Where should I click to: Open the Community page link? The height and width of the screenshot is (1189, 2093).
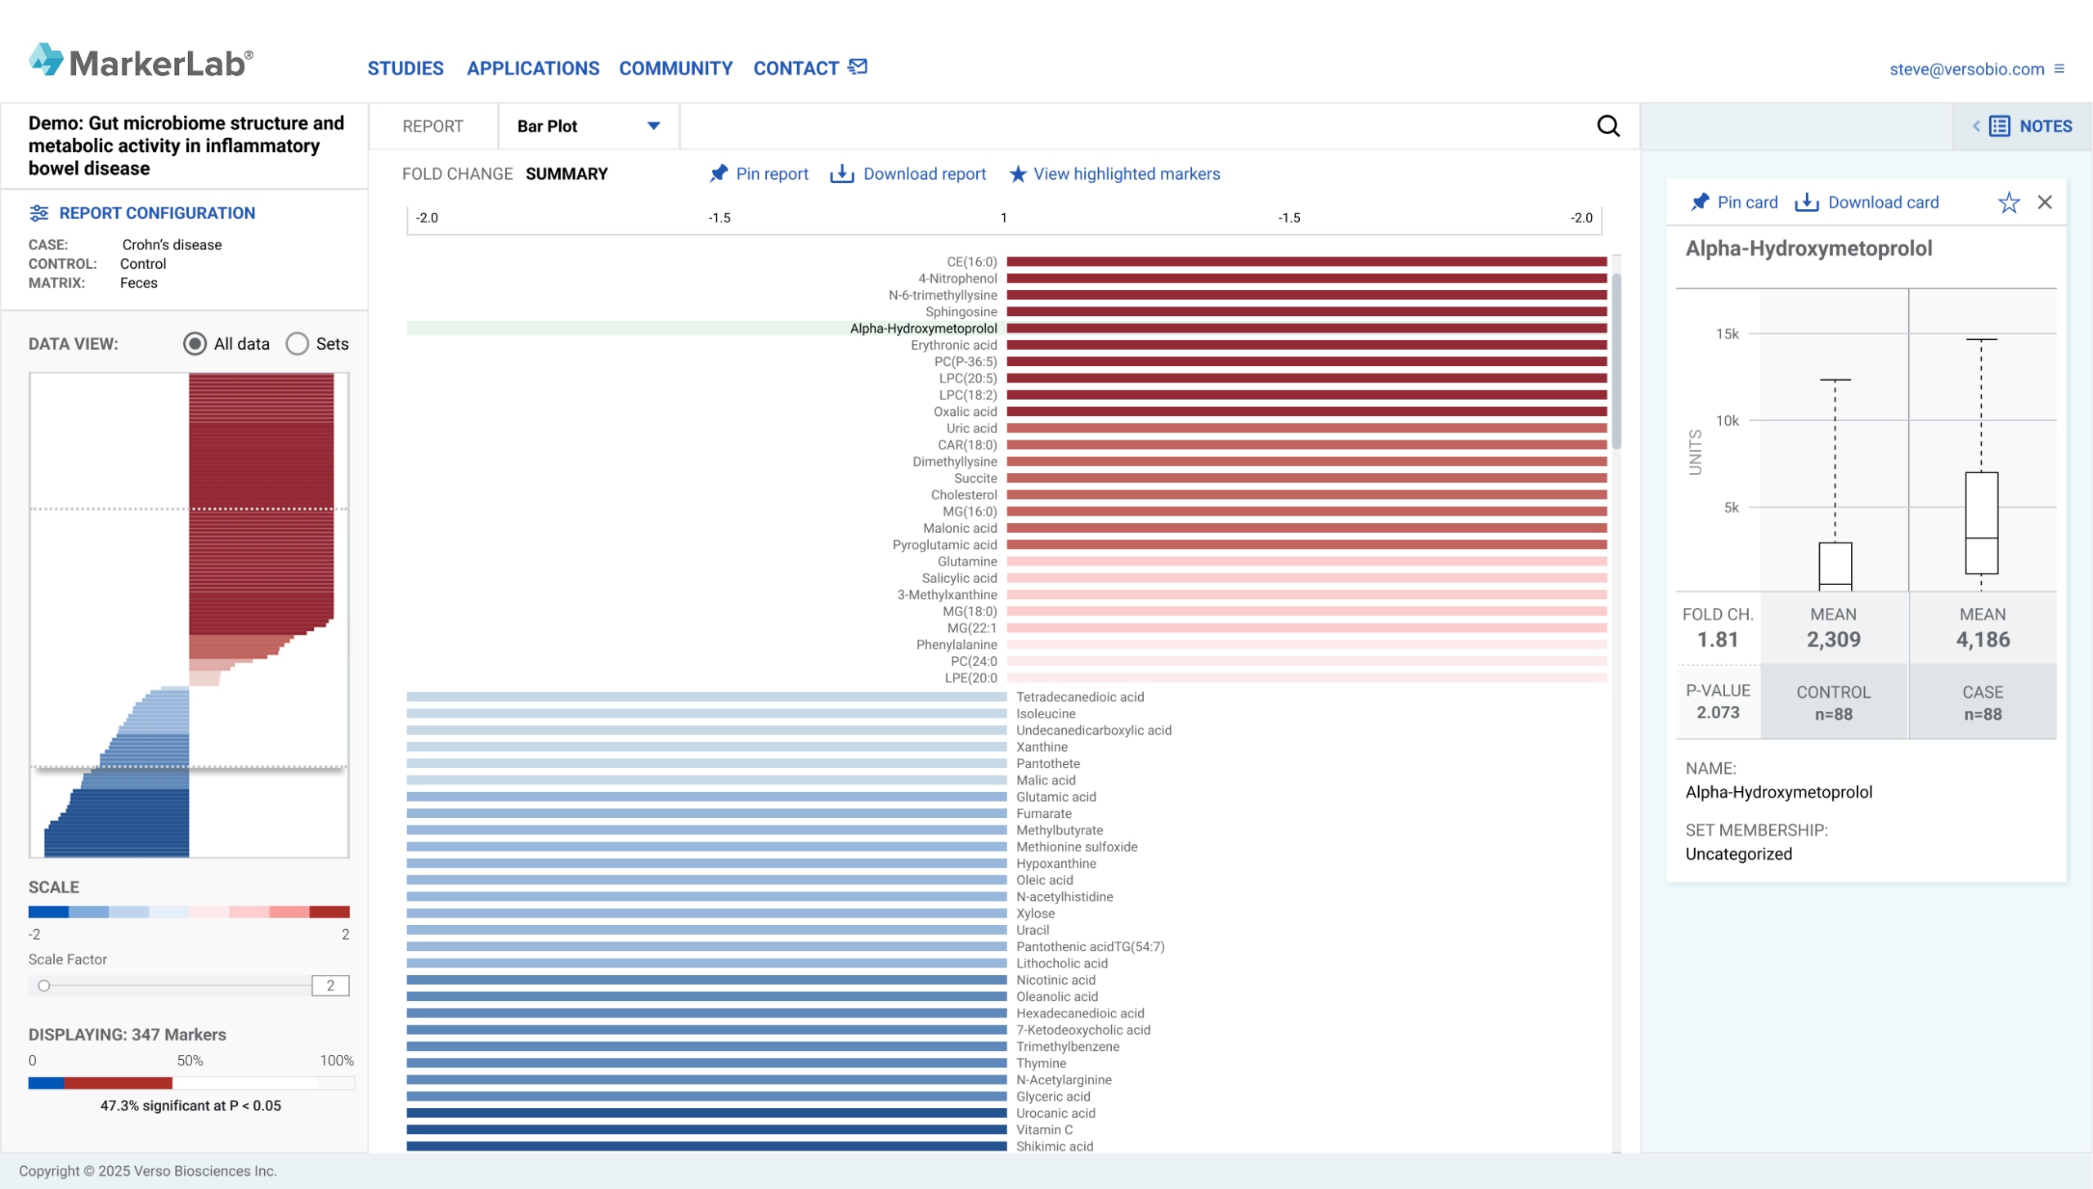(675, 69)
